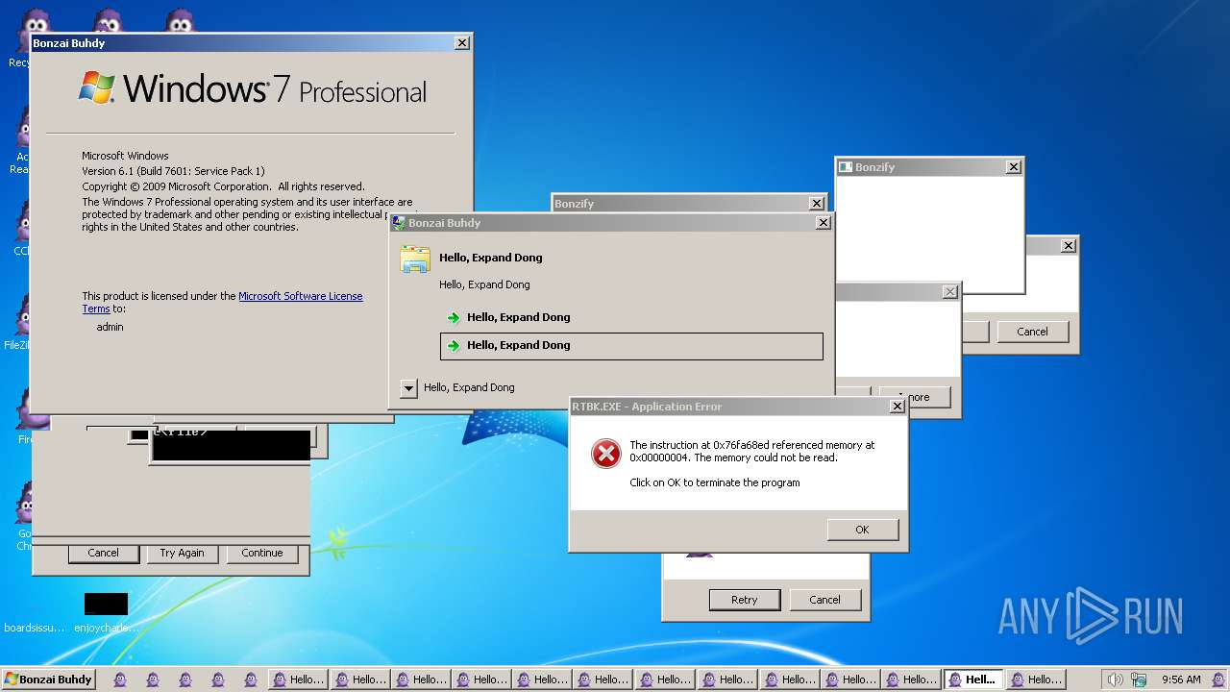The height and width of the screenshot is (692, 1230).
Task: Close the Bonzai Buhdy task dialog
Action: 823,223
